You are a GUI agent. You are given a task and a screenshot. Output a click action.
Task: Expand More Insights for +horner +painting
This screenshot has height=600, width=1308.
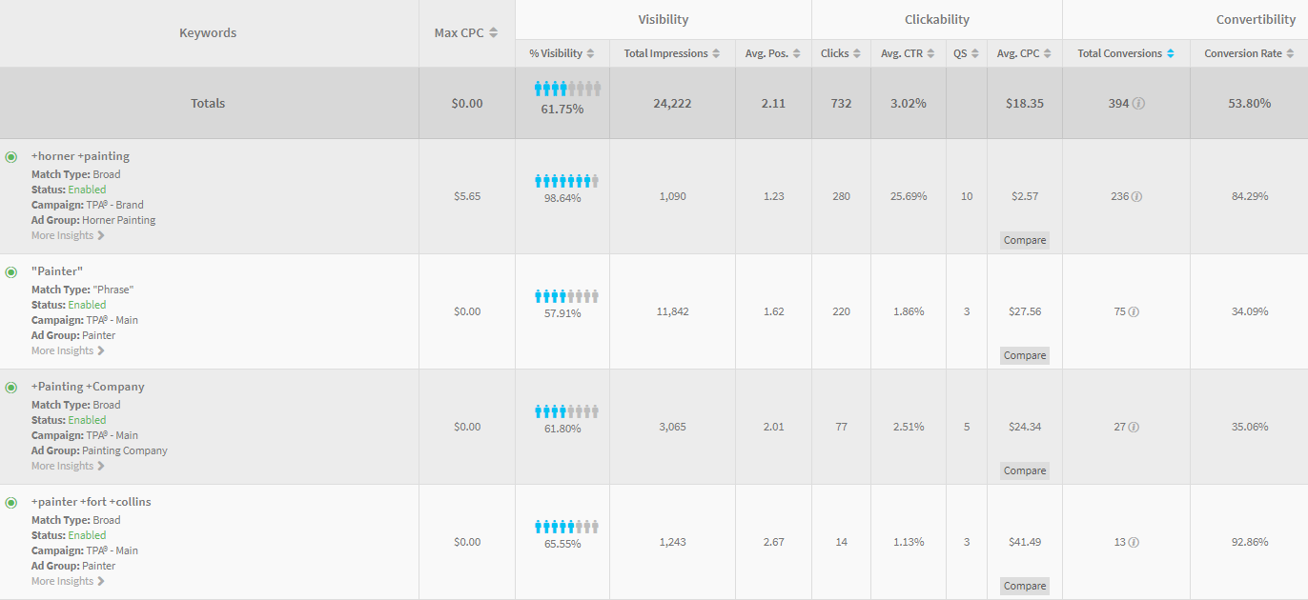click(68, 235)
